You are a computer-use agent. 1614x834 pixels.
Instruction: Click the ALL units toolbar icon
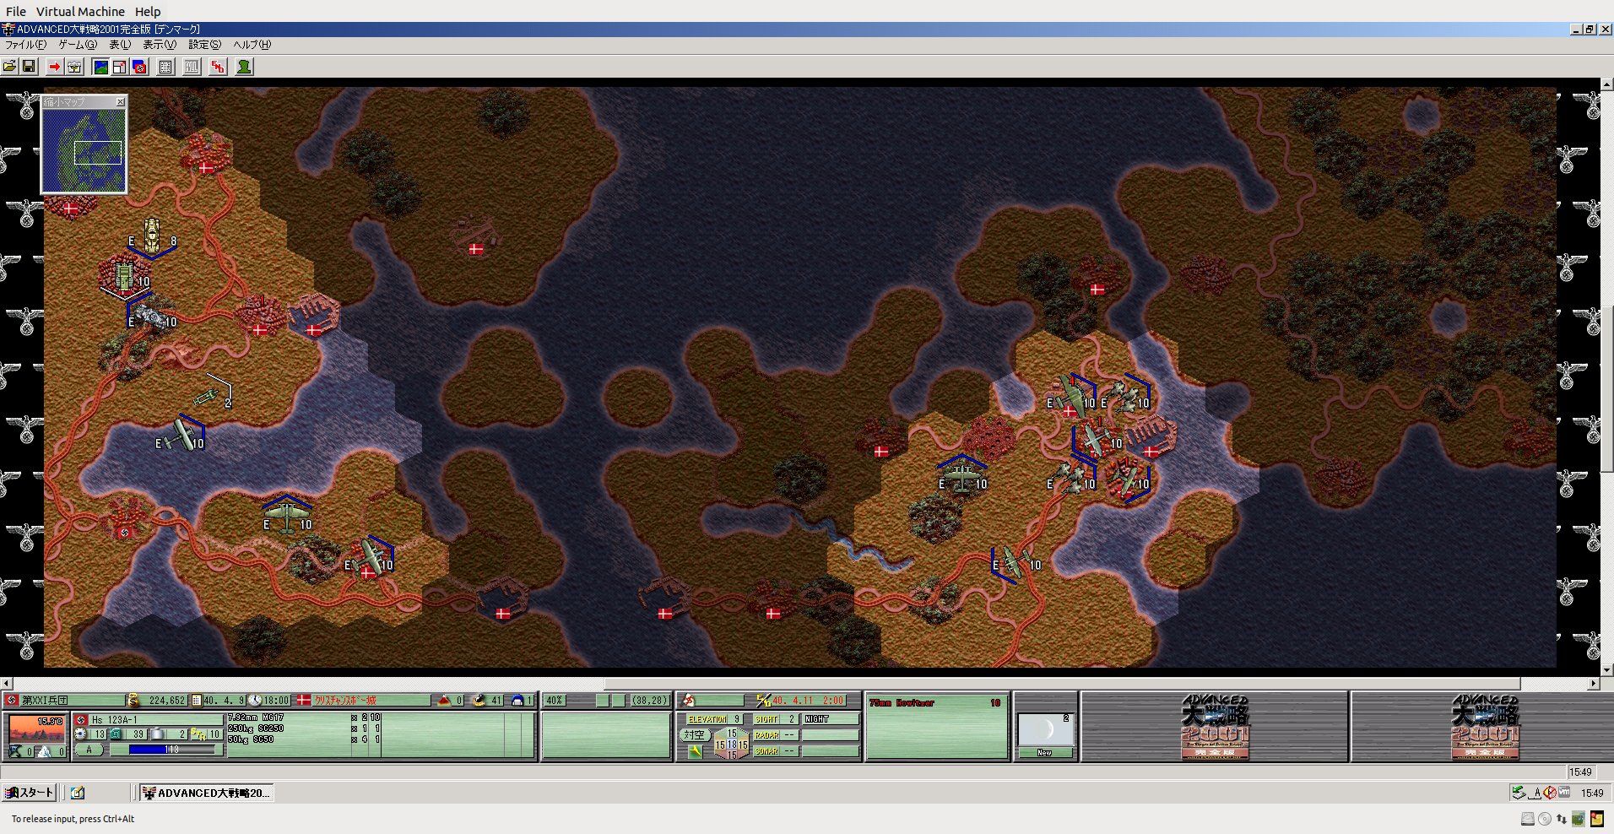click(192, 67)
